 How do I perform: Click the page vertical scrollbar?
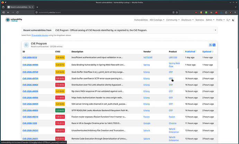[238, 42]
